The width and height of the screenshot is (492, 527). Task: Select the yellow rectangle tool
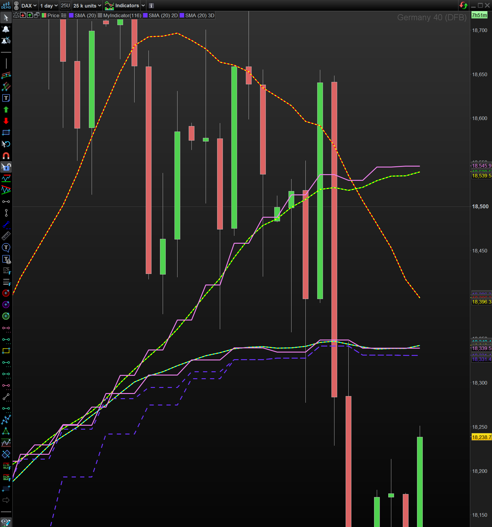(x=6, y=351)
